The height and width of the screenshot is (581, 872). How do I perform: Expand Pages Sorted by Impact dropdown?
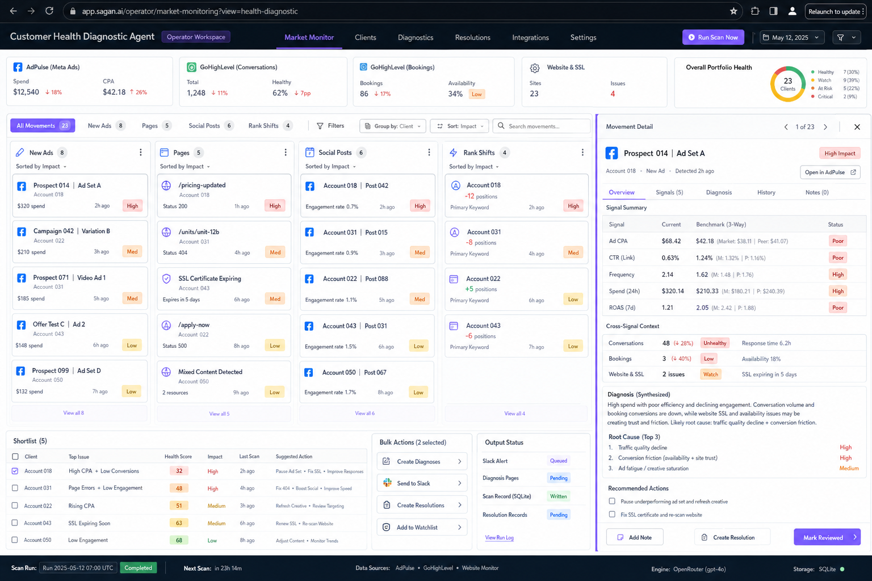pos(185,166)
